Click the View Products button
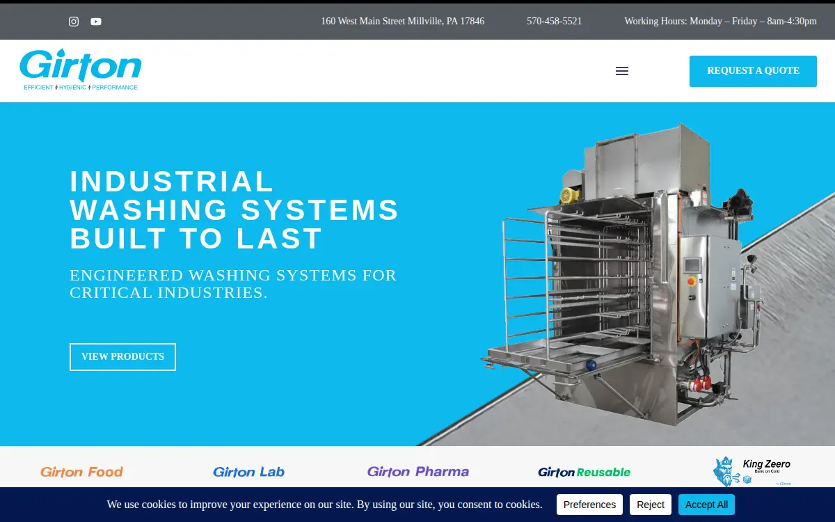The image size is (835, 522). (x=122, y=357)
